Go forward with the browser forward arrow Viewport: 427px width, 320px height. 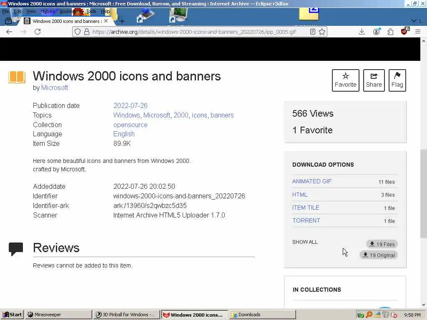coord(23,32)
